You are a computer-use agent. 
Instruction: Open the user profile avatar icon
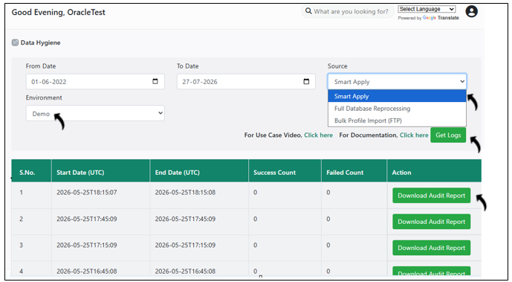coord(472,11)
